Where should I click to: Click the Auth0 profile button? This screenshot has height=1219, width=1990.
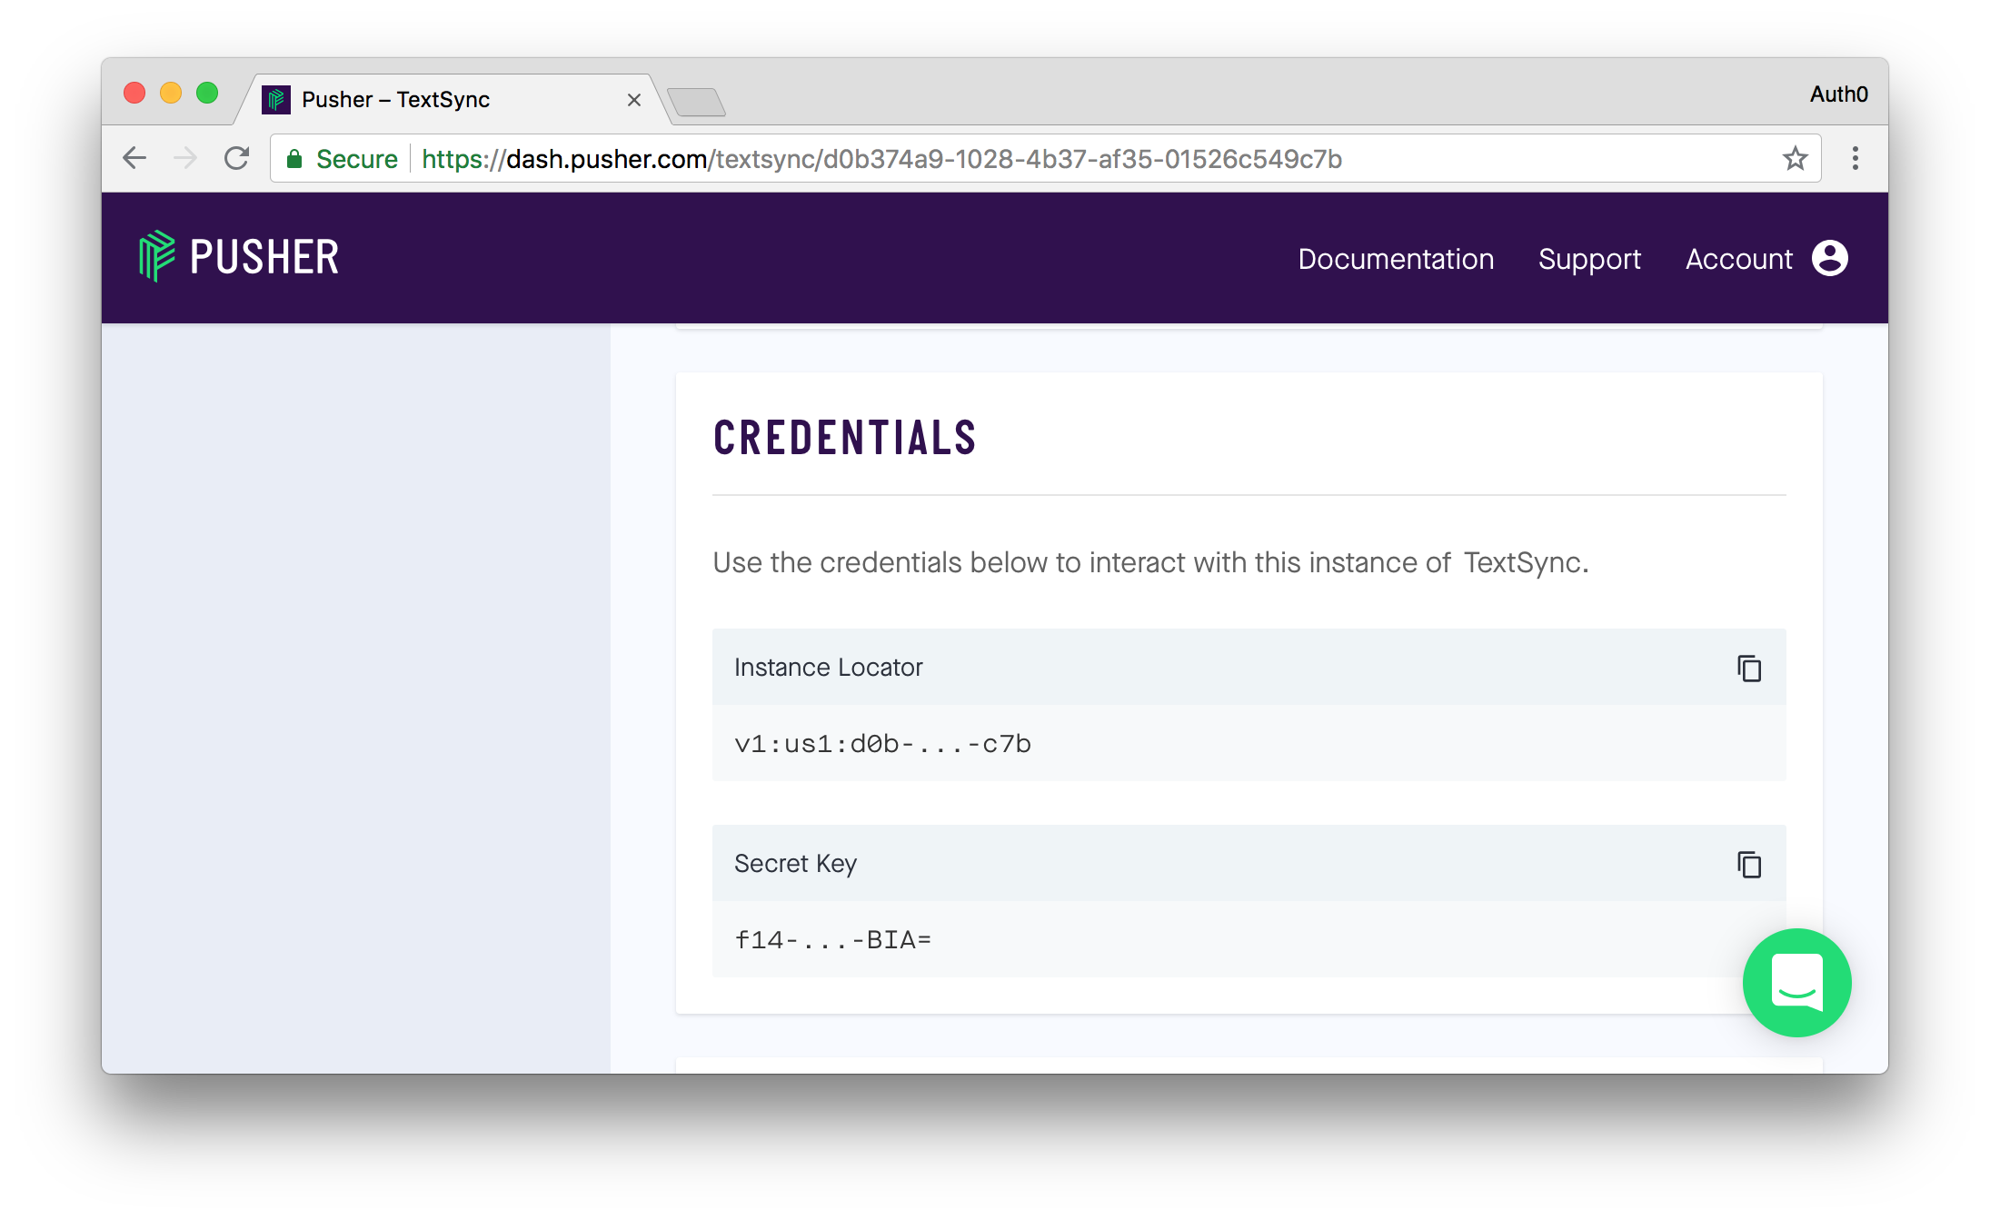coord(1838,94)
